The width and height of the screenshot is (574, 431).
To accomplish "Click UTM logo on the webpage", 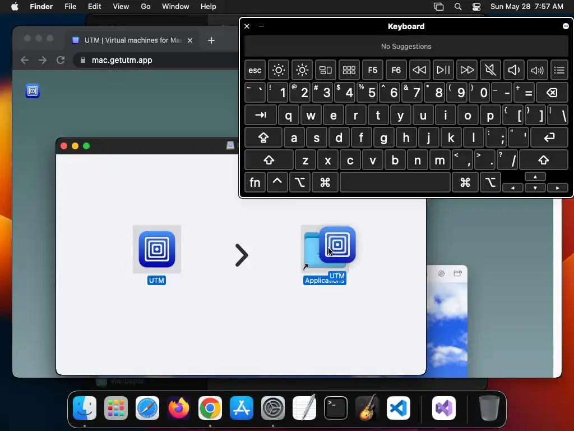I will pyautogui.click(x=33, y=91).
